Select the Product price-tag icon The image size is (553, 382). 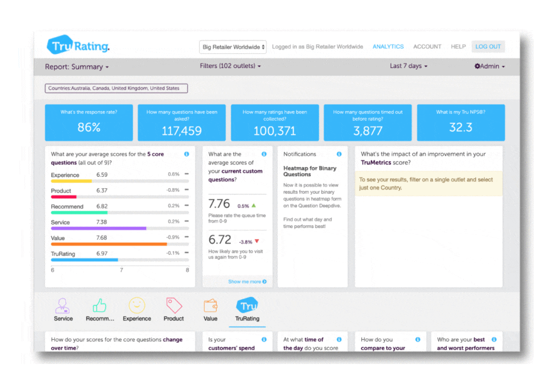coord(174,305)
